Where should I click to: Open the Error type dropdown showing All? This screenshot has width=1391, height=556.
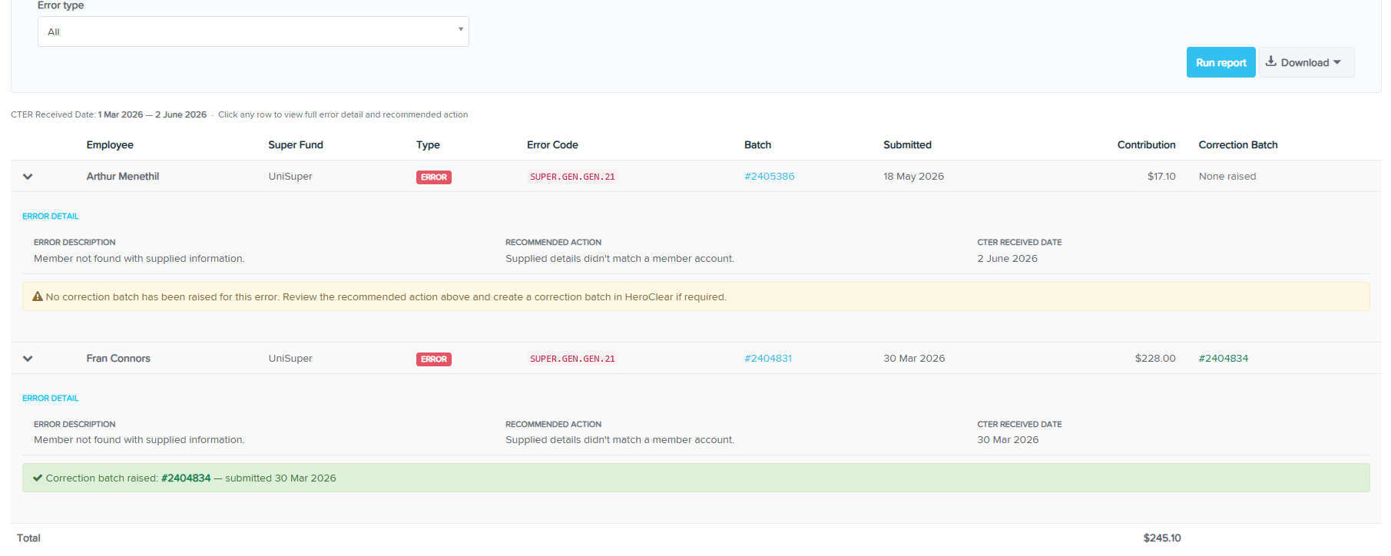pyautogui.click(x=253, y=31)
